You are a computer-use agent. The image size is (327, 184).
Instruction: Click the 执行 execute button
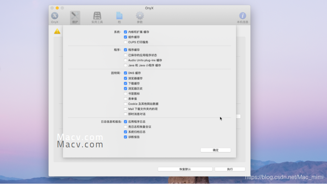point(230,169)
